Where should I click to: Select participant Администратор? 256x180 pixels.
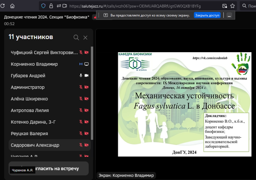click(x=50, y=87)
